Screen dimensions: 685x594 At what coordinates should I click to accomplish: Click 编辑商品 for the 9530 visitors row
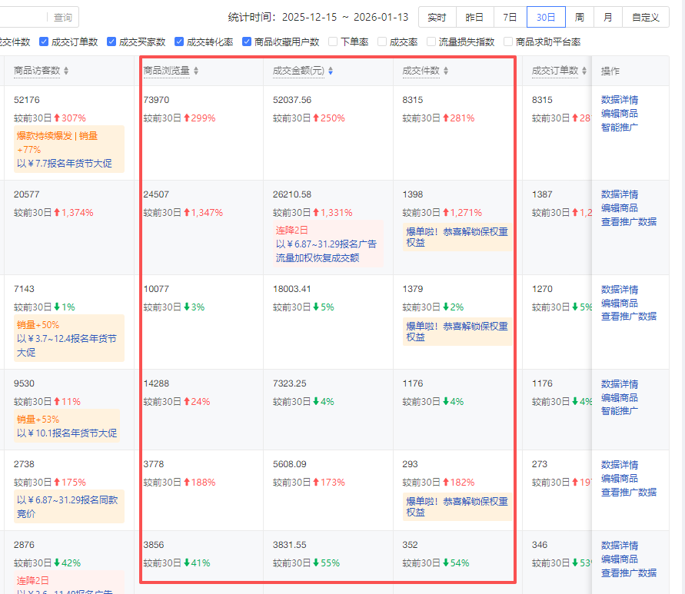click(x=620, y=398)
